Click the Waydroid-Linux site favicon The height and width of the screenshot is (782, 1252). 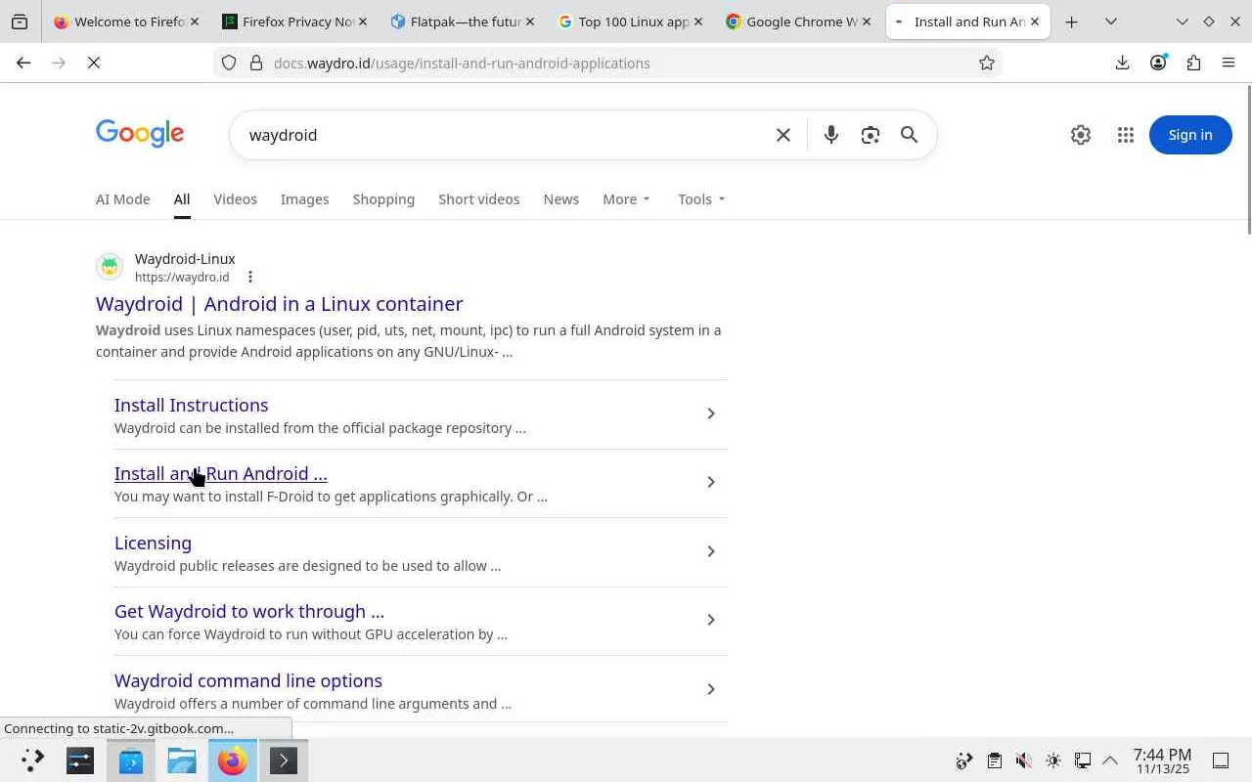110,267
